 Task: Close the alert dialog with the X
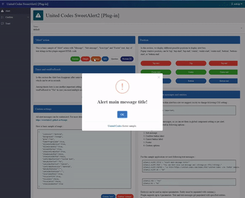(x=159, y=77)
